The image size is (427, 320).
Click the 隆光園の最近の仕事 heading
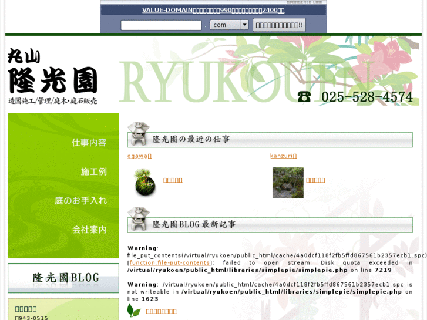point(191,139)
